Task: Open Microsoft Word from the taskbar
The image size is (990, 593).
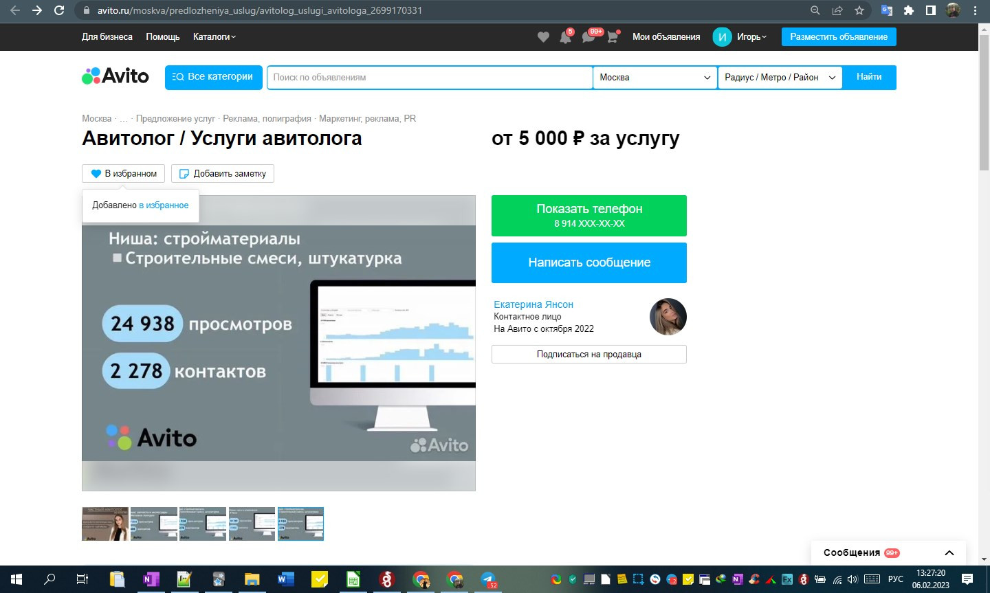Action: (x=285, y=579)
